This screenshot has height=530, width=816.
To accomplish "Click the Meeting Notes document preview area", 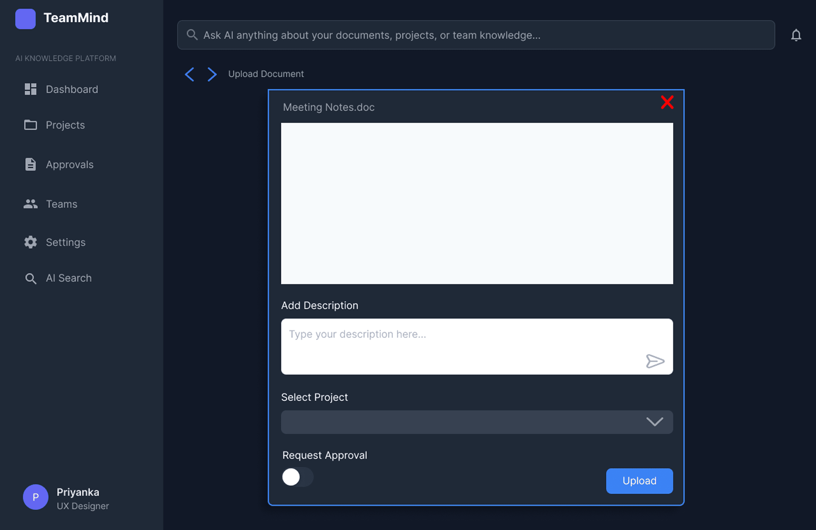I will (477, 203).
